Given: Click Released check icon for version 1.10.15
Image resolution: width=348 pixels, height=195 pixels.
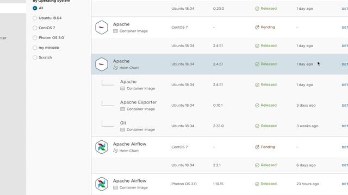Looking at the screenshot, I should click(x=257, y=184).
